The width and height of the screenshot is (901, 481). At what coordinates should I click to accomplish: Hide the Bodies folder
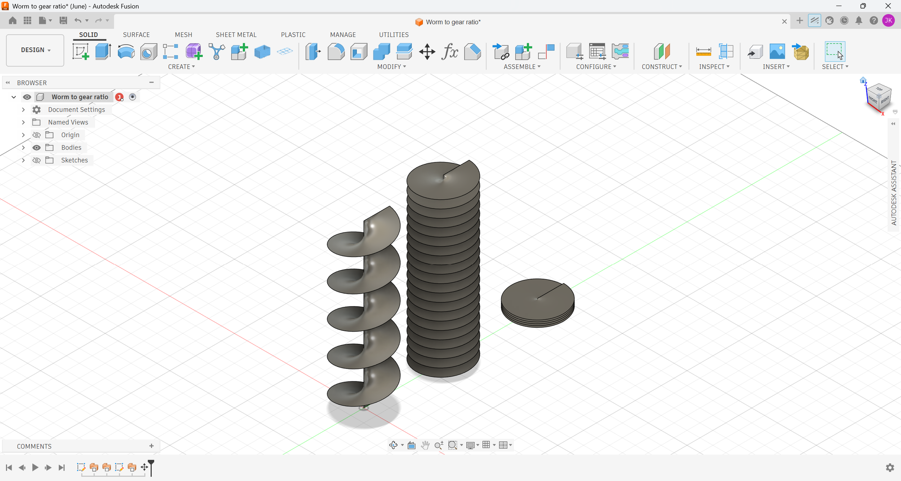[36, 148]
